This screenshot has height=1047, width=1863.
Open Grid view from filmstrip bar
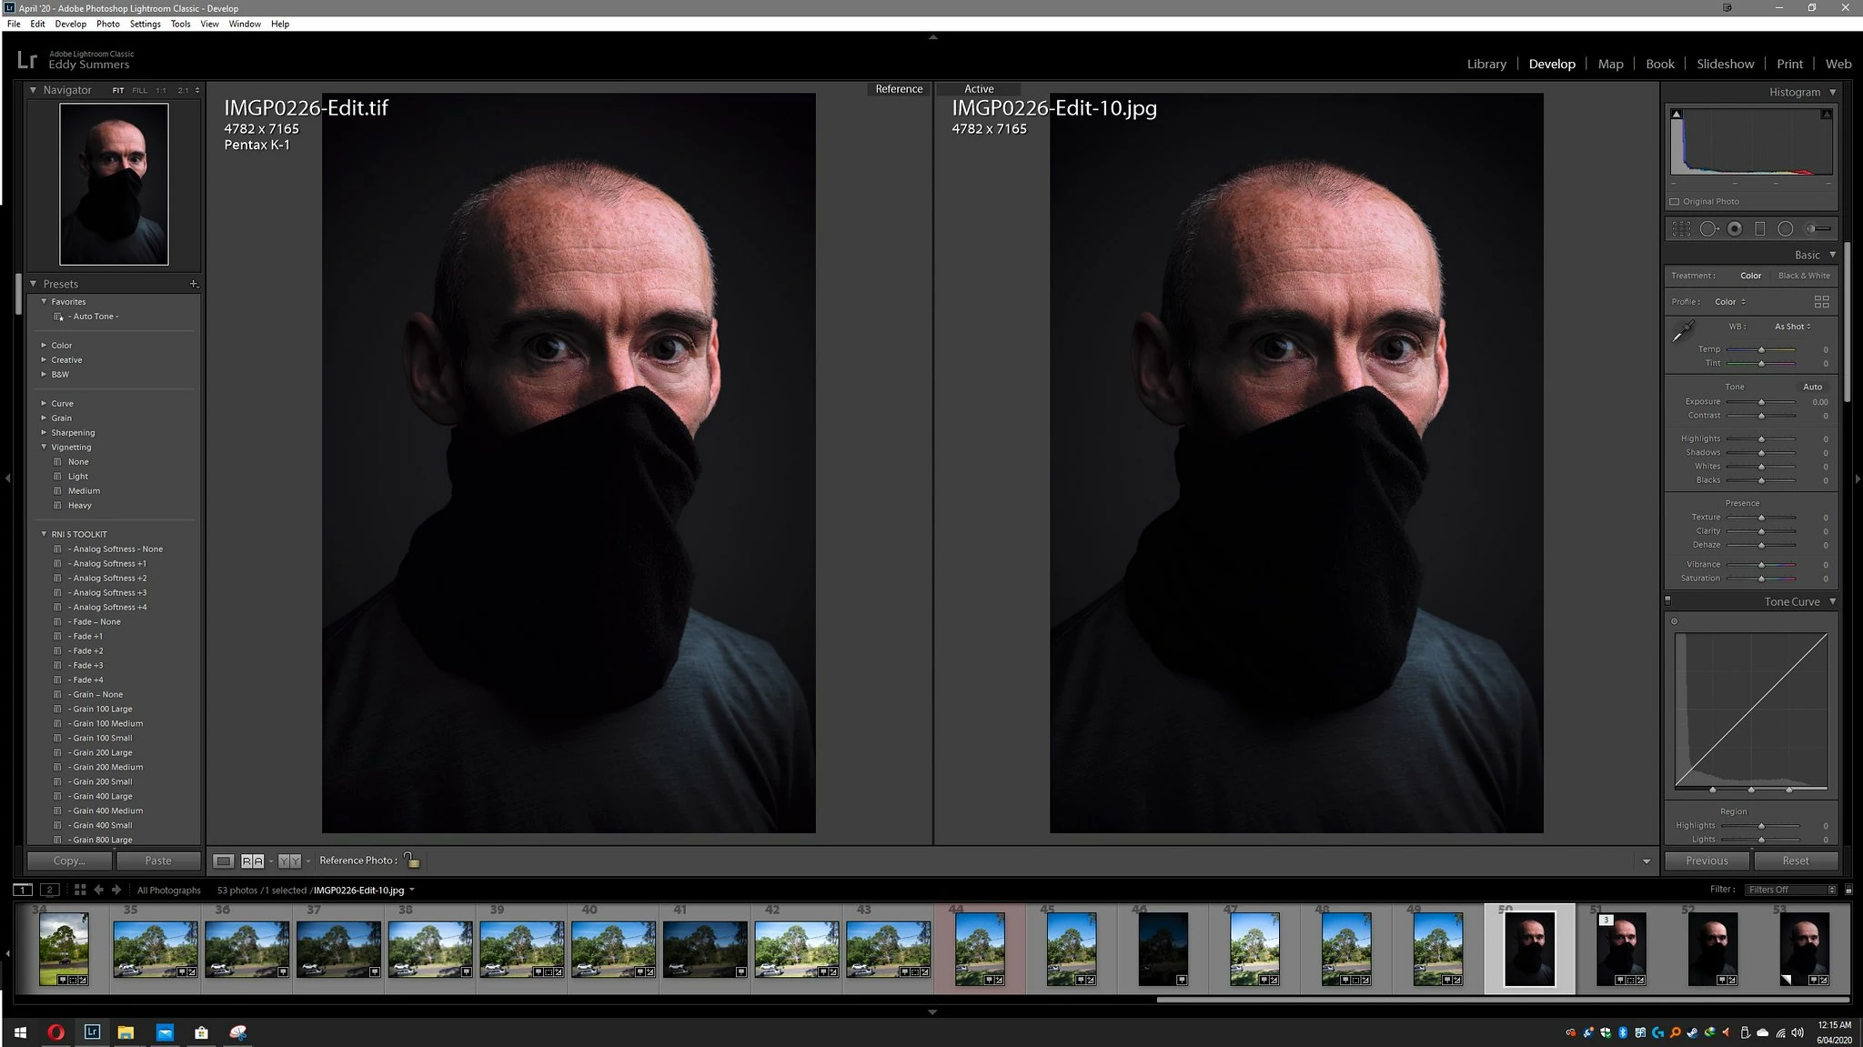tap(80, 890)
